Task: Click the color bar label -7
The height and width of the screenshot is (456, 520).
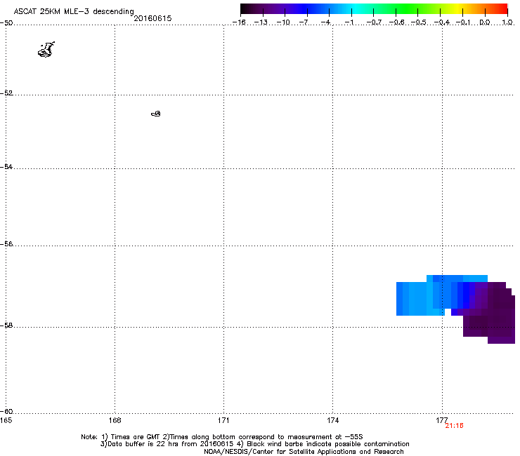Action: click(304, 22)
